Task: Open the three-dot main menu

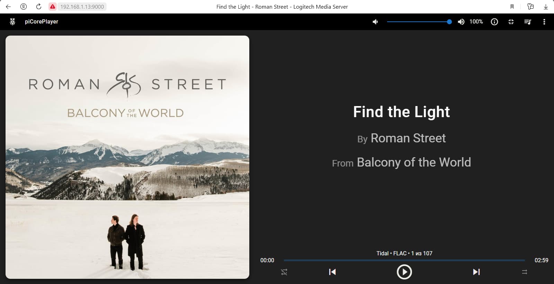Action: tap(544, 22)
